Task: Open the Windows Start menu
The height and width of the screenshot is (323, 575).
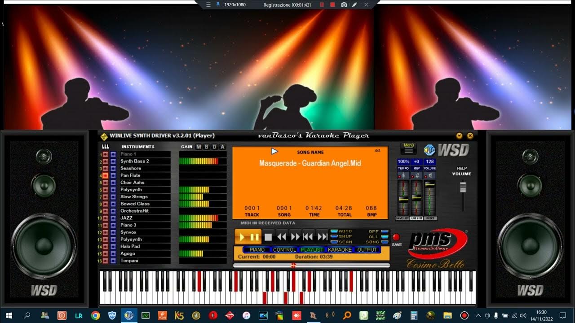Action: pyautogui.click(x=9, y=315)
